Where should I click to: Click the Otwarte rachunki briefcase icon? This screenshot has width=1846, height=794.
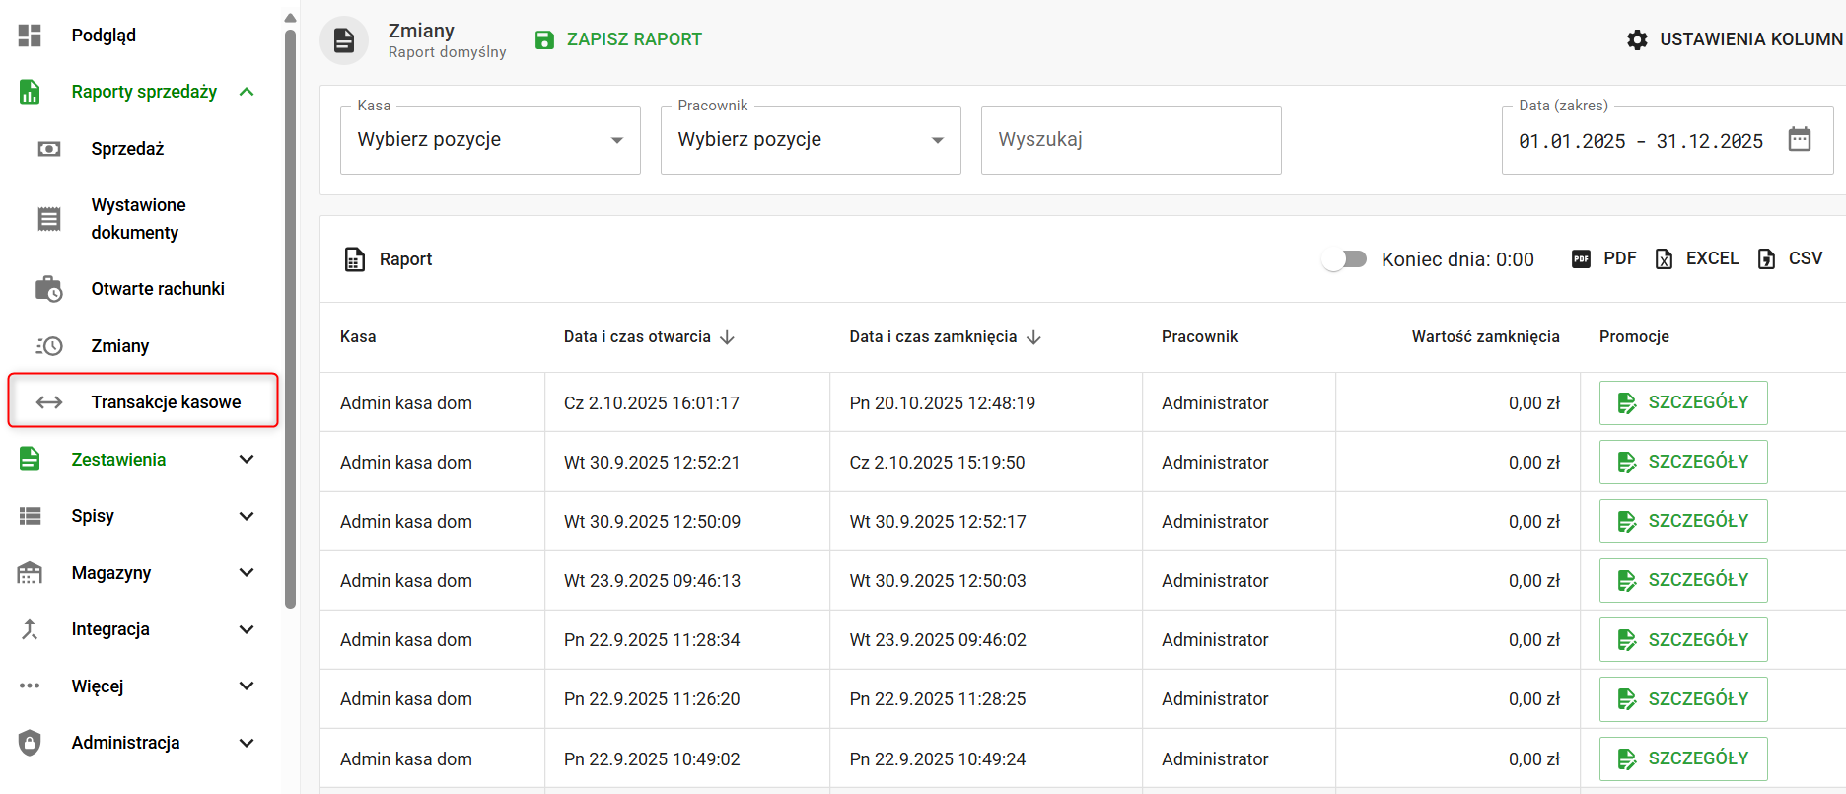point(48,289)
